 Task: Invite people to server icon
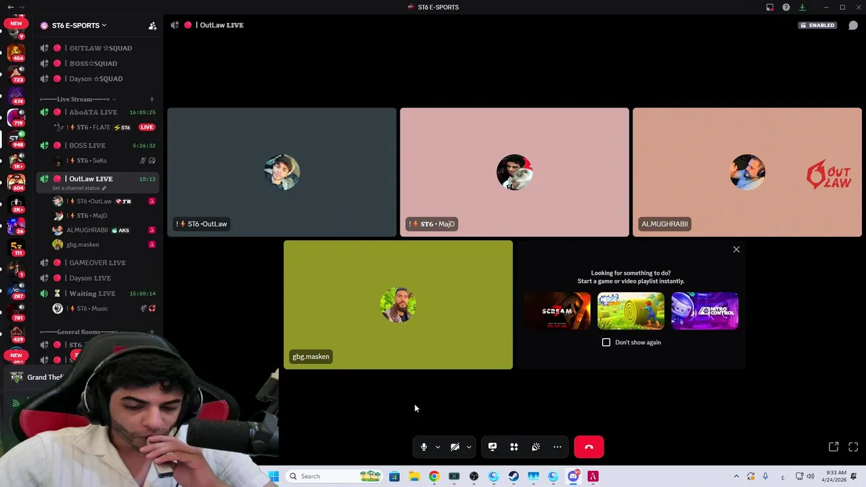click(152, 26)
